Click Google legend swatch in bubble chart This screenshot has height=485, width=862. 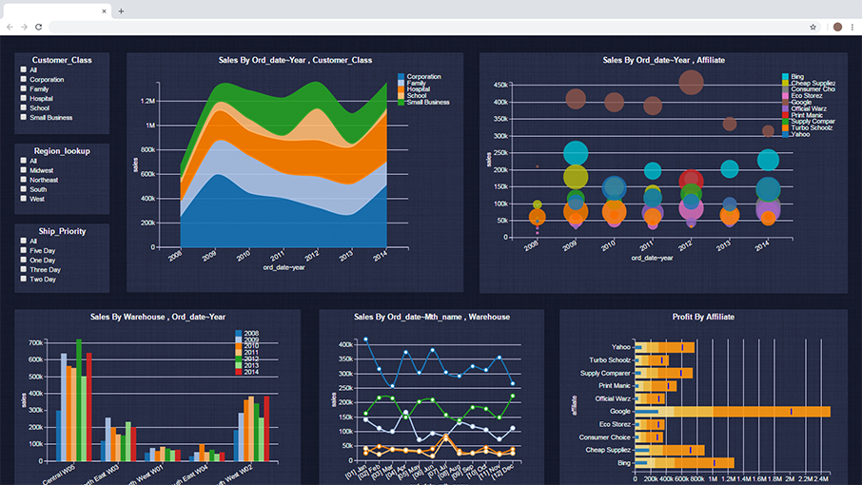(785, 102)
